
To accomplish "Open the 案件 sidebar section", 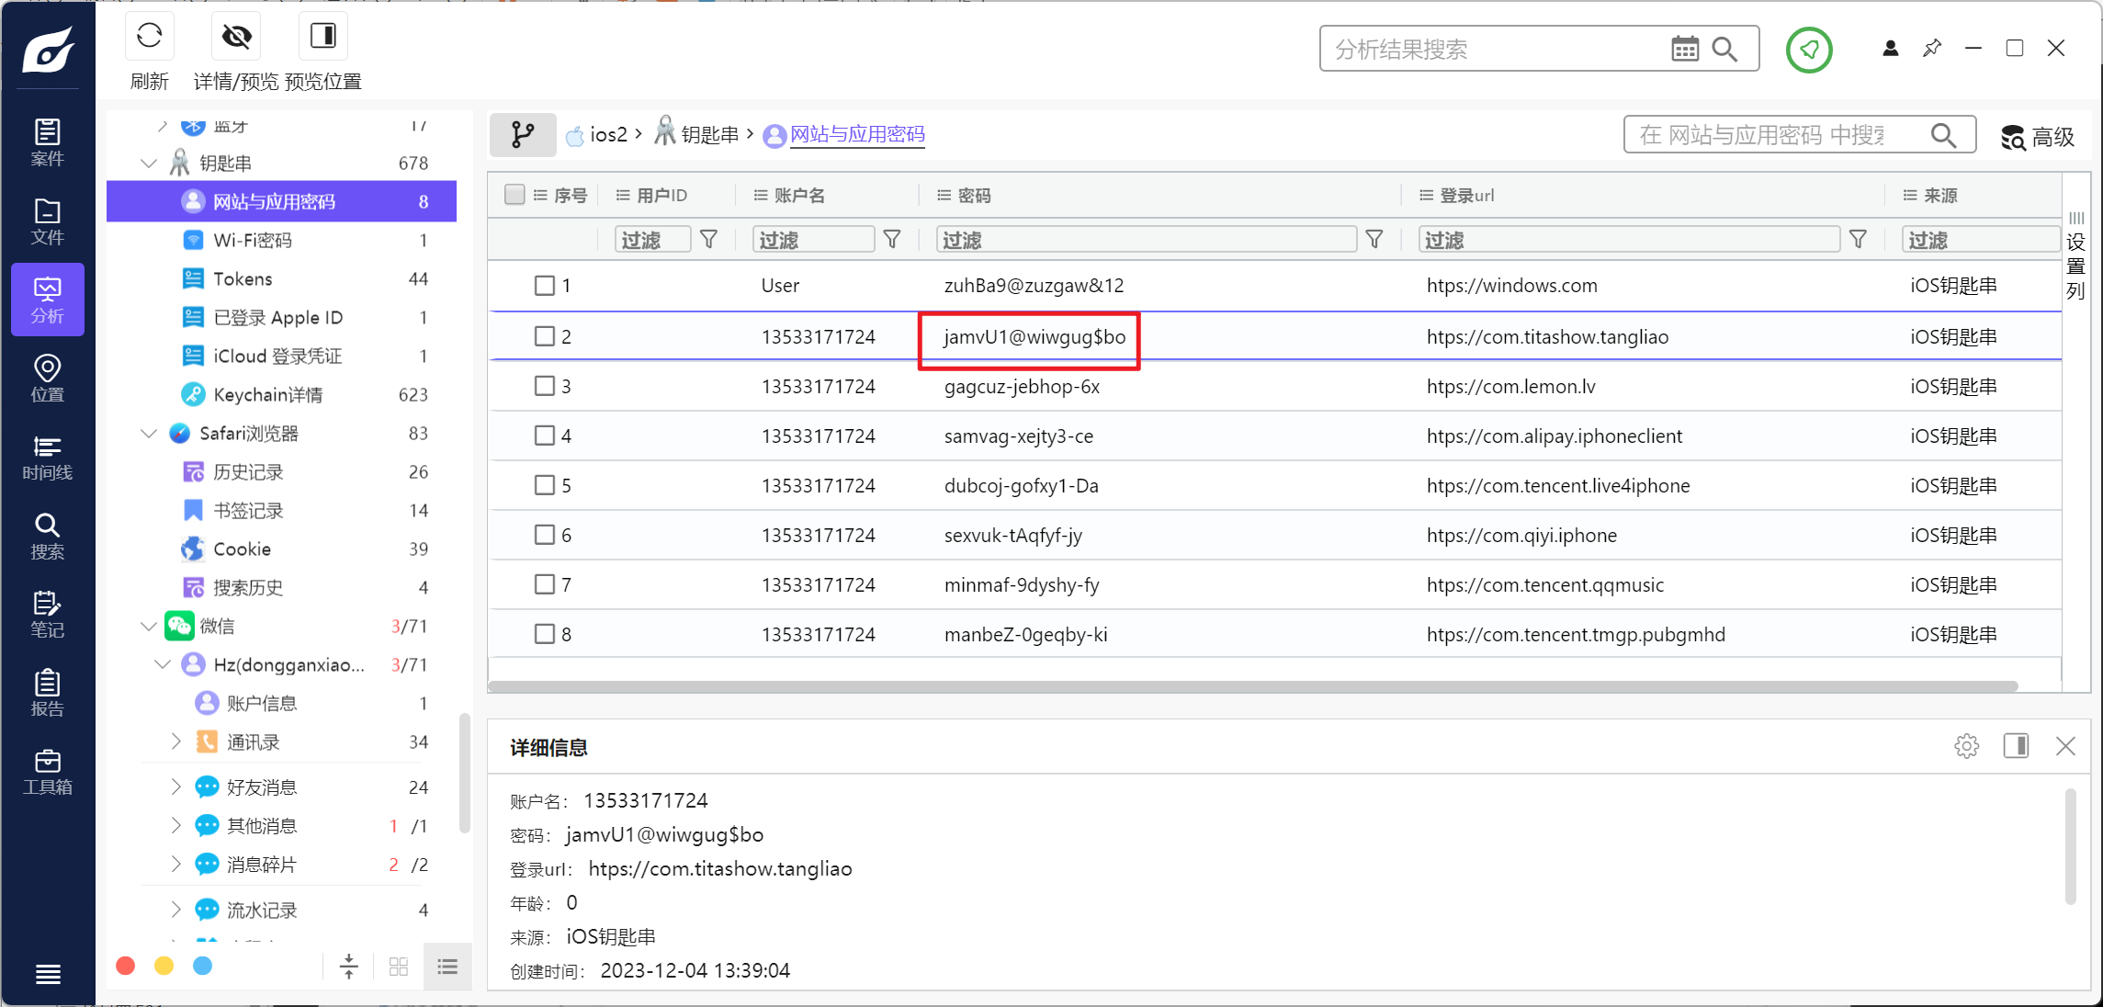I will point(47,142).
